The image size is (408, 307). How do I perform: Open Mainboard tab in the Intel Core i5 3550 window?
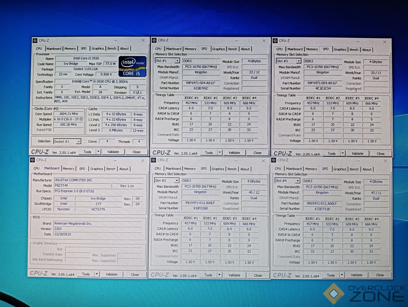pyautogui.click(x=54, y=49)
